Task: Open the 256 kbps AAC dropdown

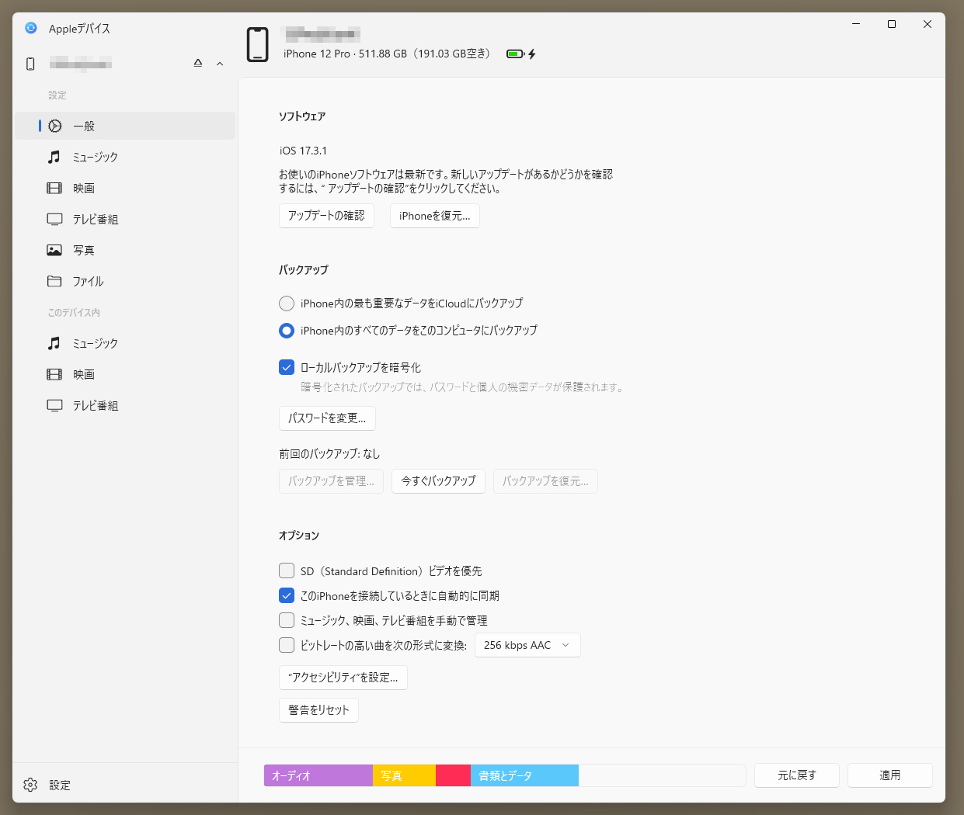Action: click(527, 645)
